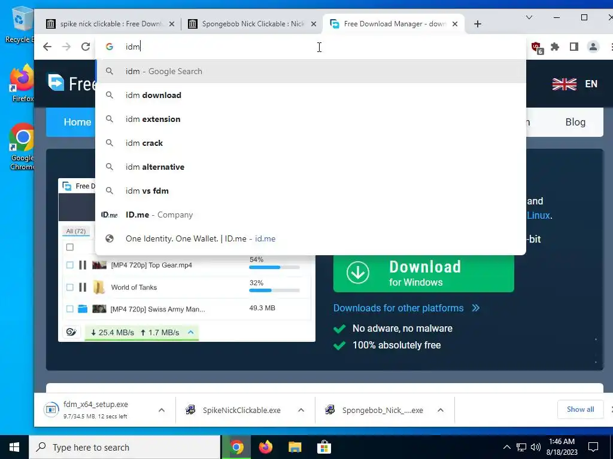Click the blue folder icon in Swiss Army Man row
613x459 pixels.
coord(83,309)
